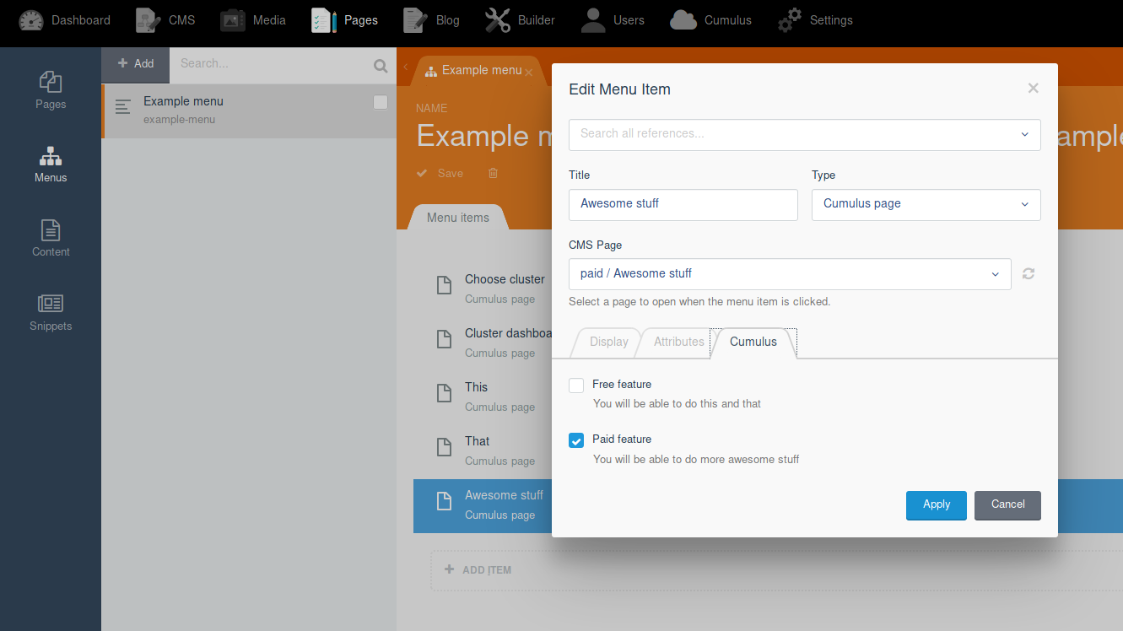Image resolution: width=1123 pixels, height=631 pixels.
Task: Close the Example menu tab
Action: coord(528,73)
